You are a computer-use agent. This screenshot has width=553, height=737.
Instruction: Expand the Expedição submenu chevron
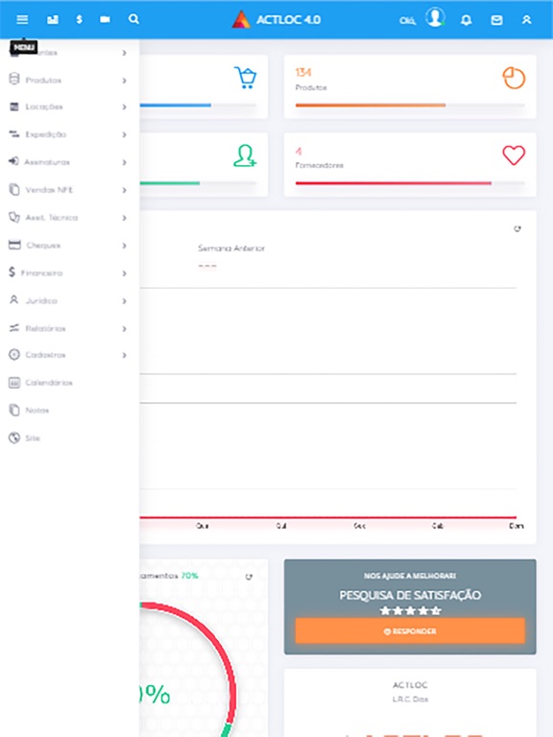point(124,135)
